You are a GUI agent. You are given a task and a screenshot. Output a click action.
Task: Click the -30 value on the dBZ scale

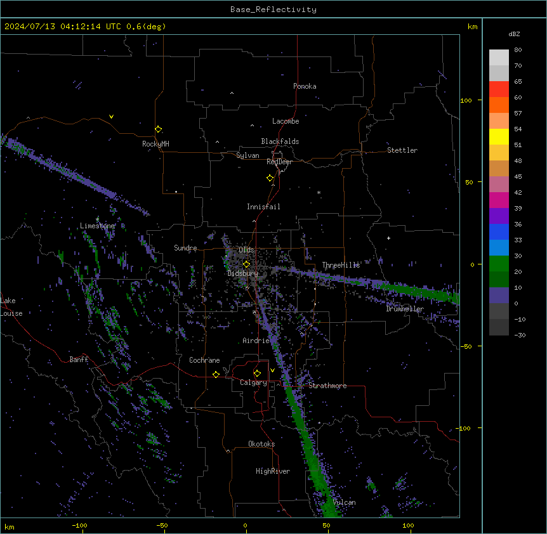(x=520, y=335)
